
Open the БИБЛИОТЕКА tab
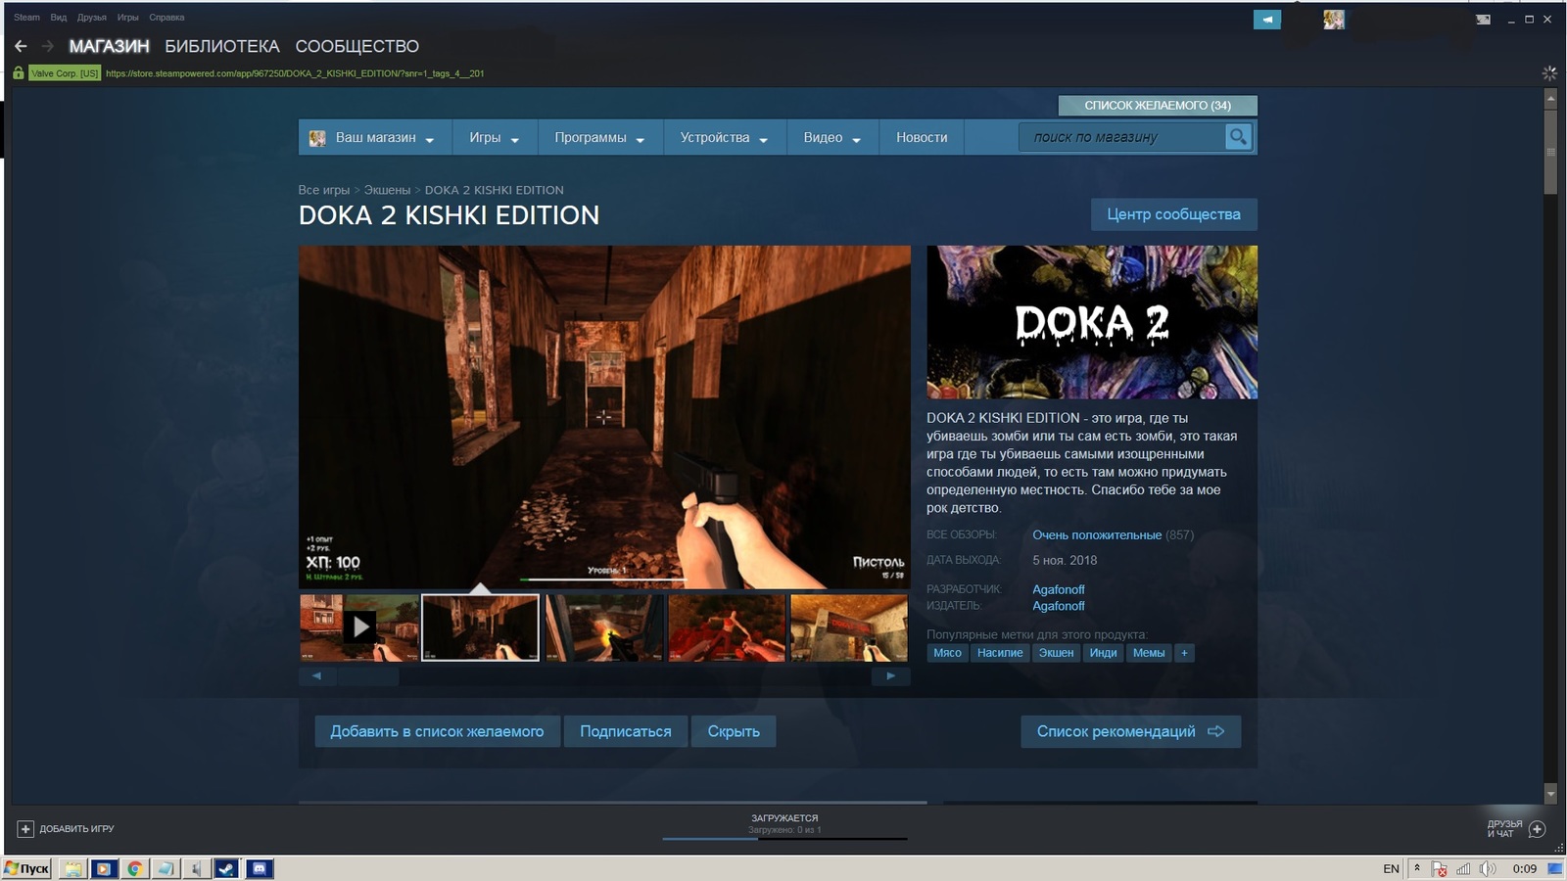[x=221, y=46]
